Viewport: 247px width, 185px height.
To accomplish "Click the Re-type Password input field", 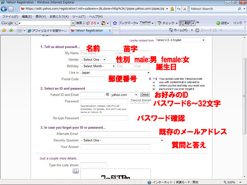I will (x=104, y=118).
